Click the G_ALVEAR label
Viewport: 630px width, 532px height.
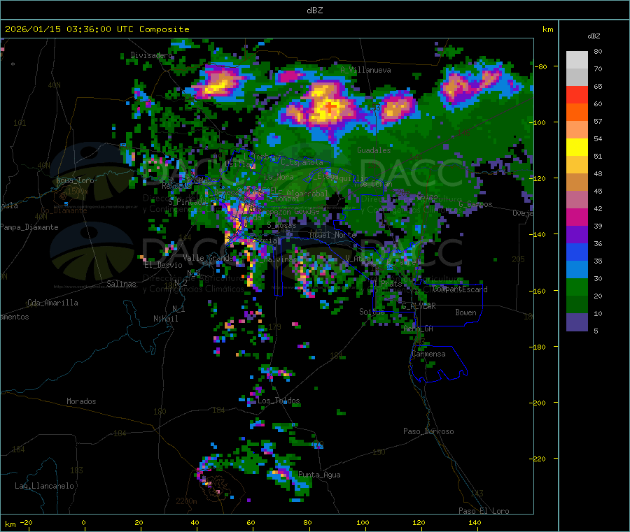(419, 306)
